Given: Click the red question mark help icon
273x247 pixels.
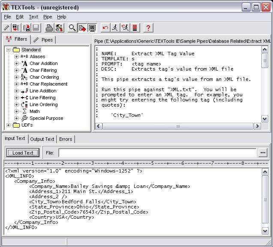Looking at the screenshot, I should pos(148,28).
